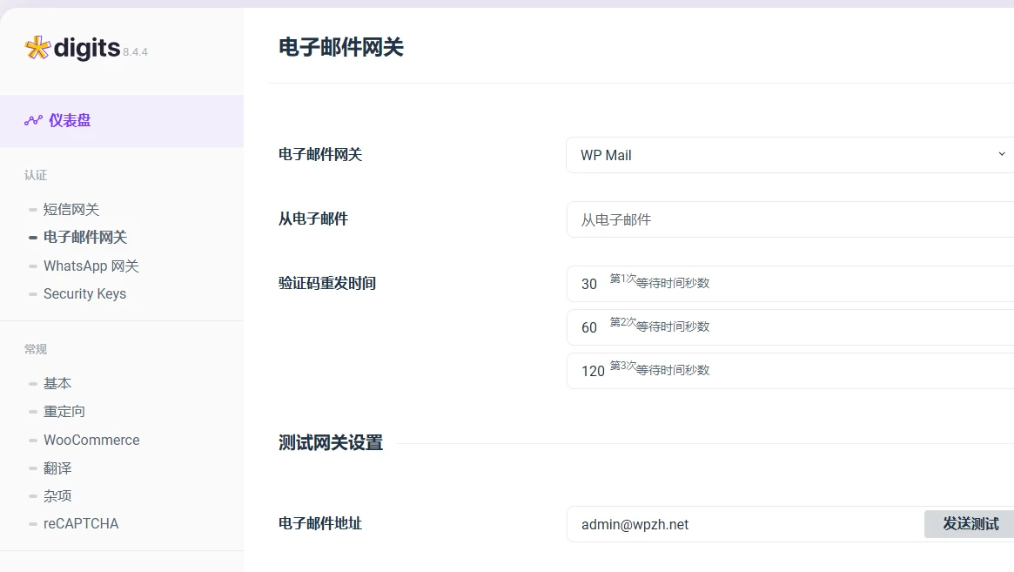
Task: Select 基本 under 常规 section
Action: point(57,383)
